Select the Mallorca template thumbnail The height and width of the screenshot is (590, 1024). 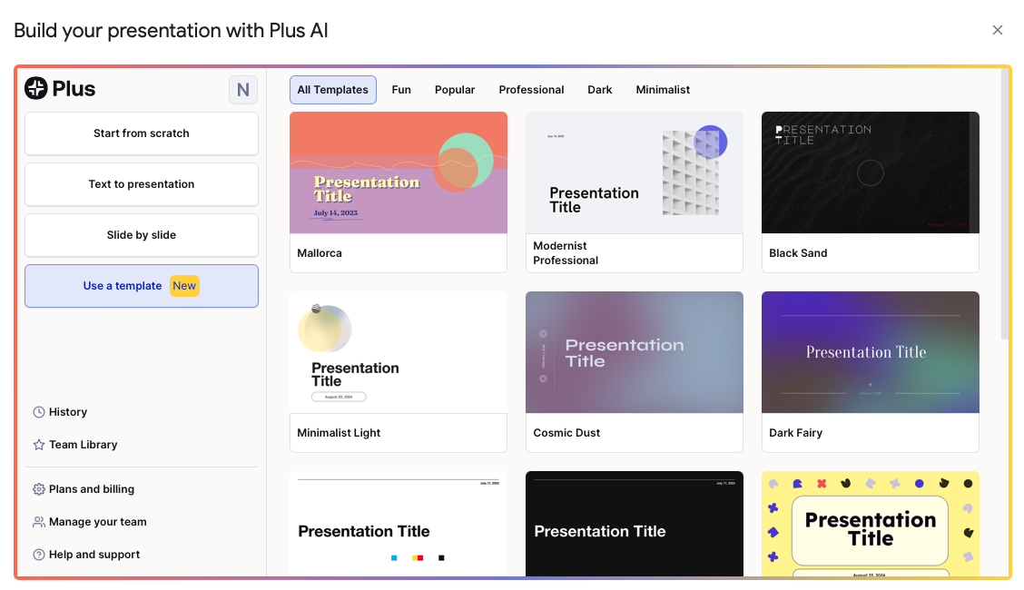coord(399,172)
